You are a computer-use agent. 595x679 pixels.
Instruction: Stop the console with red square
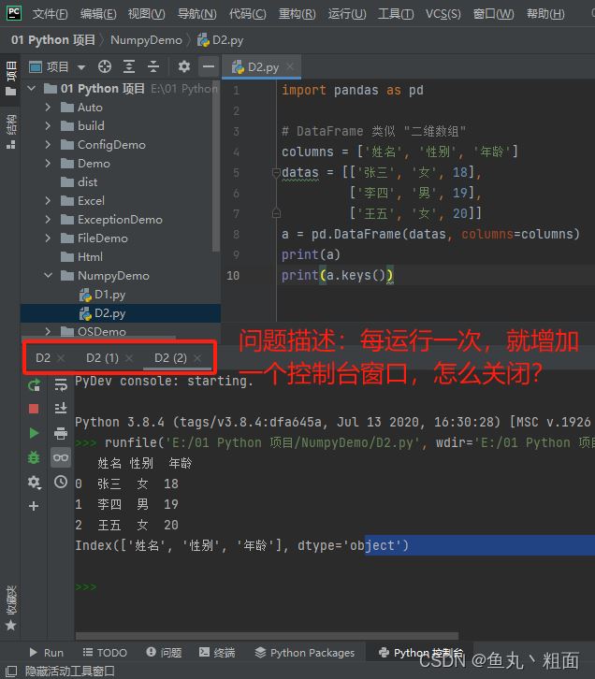point(34,409)
